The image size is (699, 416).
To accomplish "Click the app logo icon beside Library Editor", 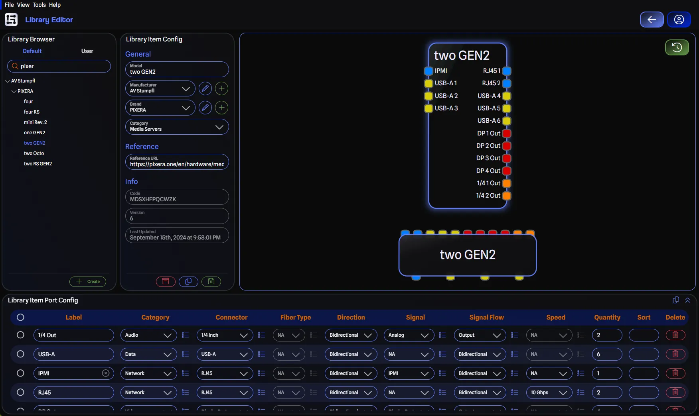I will [x=11, y=20].
